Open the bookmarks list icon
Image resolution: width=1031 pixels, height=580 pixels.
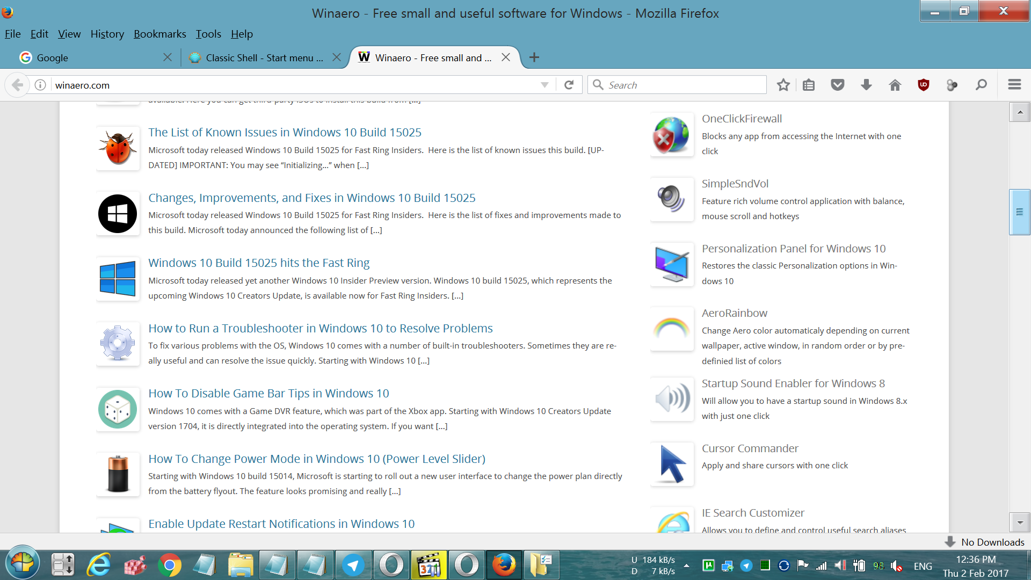(x=809, y=85)
